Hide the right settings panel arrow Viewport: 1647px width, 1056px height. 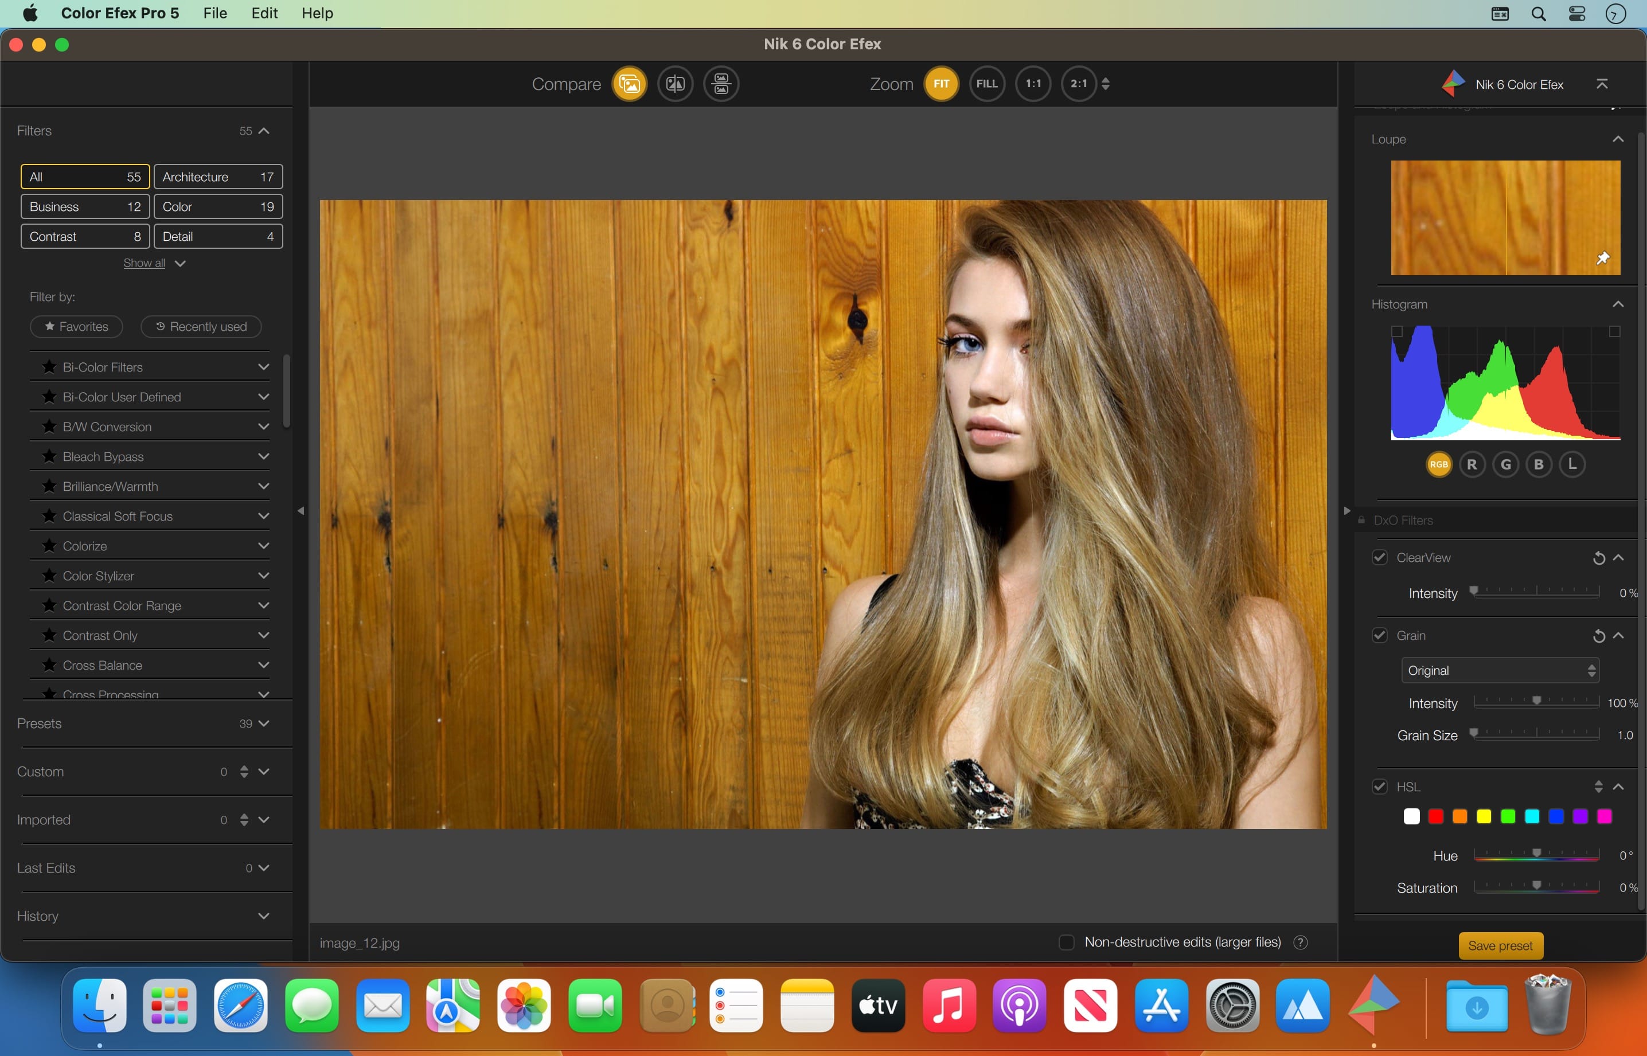1347,511
